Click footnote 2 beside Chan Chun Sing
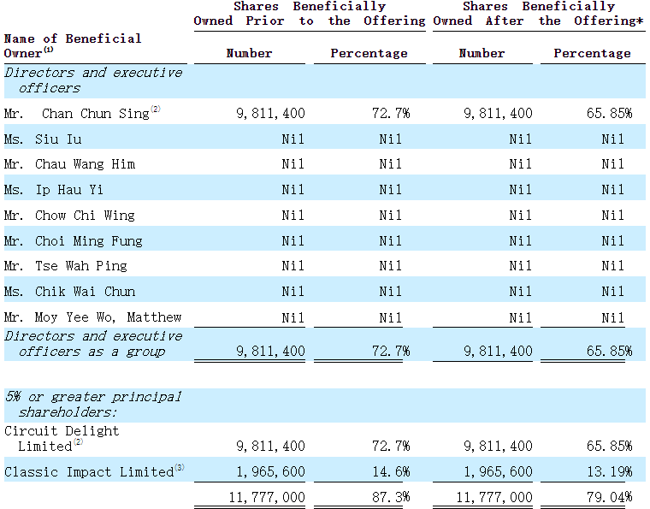Screen dimensions: 650x509 pyautogui.click(x=156, y=110)
